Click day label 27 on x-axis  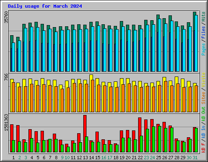click(171, 158)
